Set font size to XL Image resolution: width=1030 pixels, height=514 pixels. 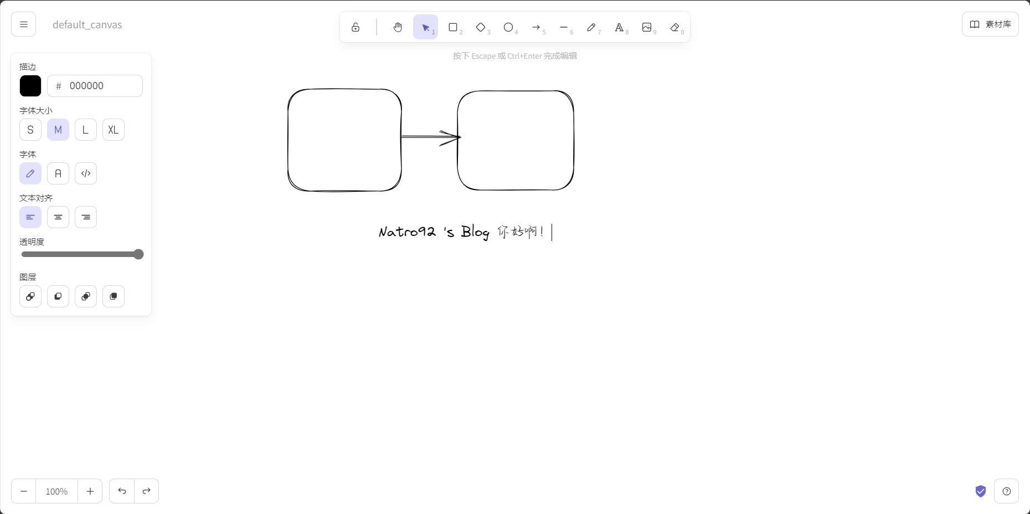click(114, 130)
